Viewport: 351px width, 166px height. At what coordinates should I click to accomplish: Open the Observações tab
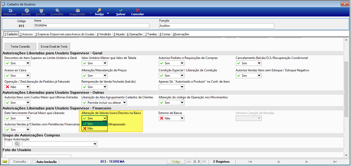click(181, 34)
